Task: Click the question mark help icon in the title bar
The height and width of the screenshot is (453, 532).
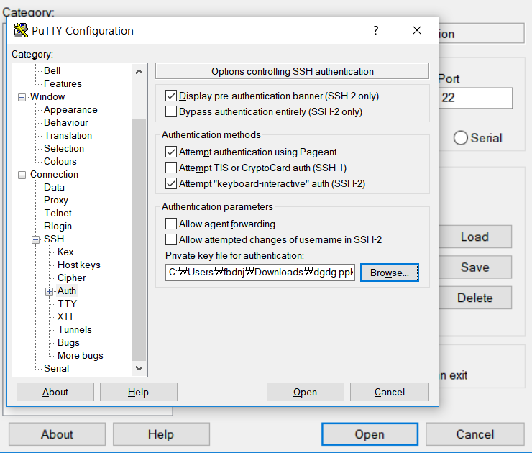Action: click(375, 30)
